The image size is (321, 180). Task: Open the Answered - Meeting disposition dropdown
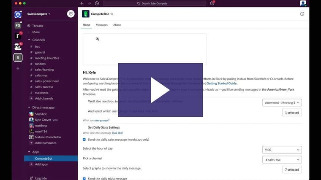[x=282, y=102]
